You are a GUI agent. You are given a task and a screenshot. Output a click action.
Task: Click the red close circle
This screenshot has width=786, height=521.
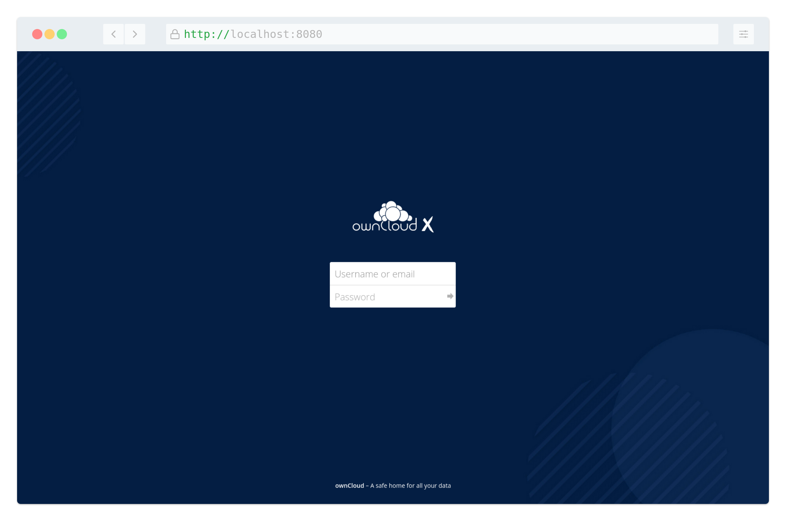(x=37, y=34)
